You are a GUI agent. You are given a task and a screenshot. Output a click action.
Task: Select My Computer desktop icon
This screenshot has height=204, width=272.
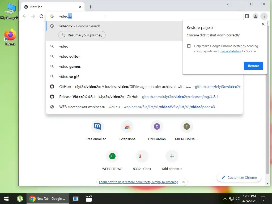(x=10, y=11)
